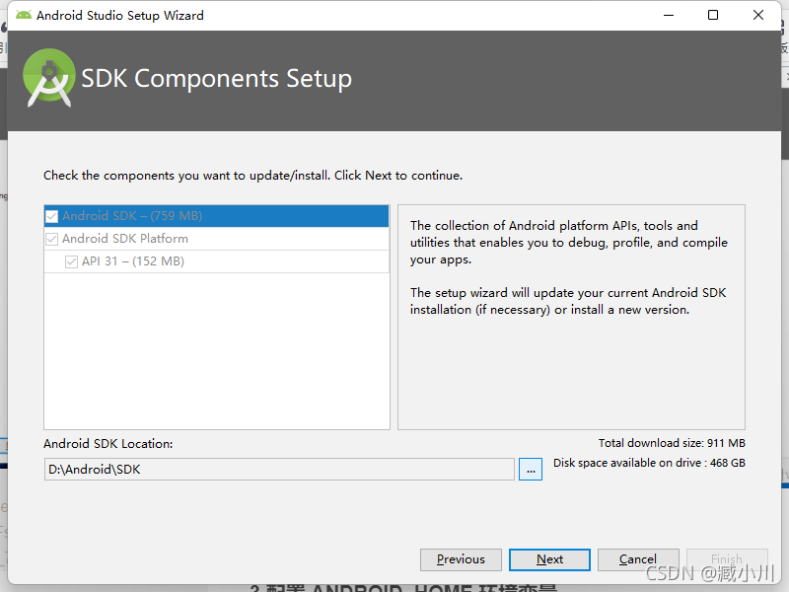Continue with the Next button
Image resolution: width=789 pixels, height=592 pixels.
pos(549,559)
